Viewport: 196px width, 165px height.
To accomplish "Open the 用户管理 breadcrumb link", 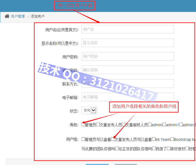I will click(18, 16).
